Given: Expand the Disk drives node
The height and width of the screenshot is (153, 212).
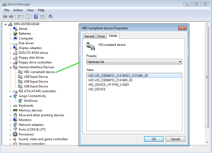Looking at the screenshot, I should [10, 43].
